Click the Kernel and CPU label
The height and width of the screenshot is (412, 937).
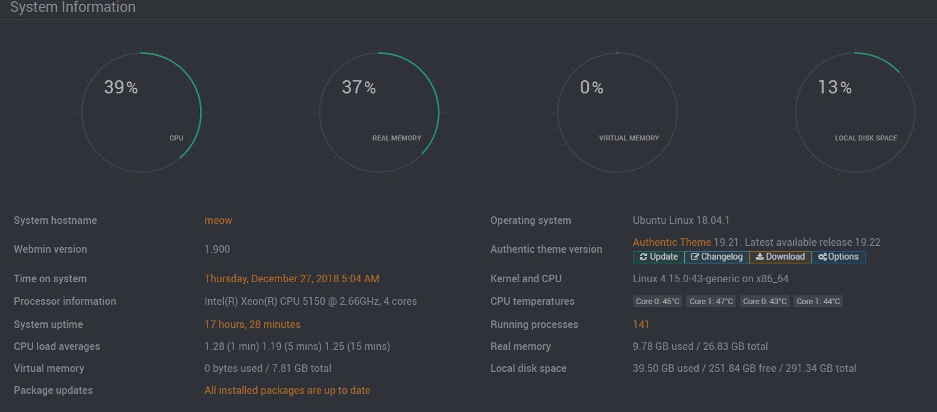click(526, 278)
